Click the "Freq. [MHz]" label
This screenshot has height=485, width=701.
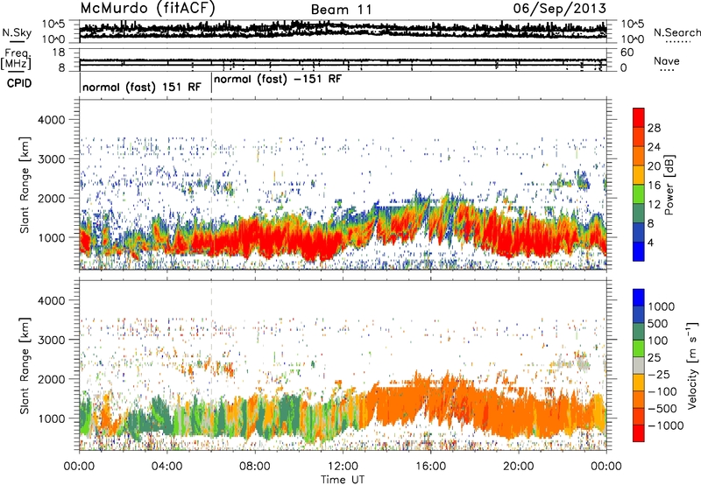click(16, 59)
